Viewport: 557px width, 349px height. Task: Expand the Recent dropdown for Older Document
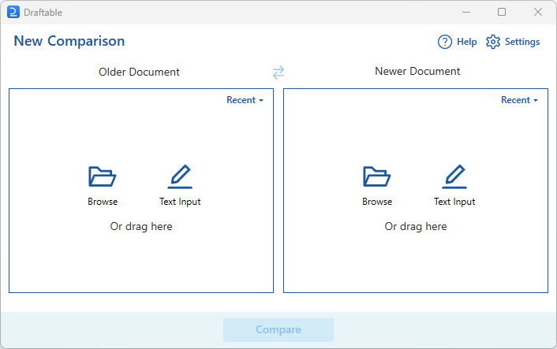point(245,100)
